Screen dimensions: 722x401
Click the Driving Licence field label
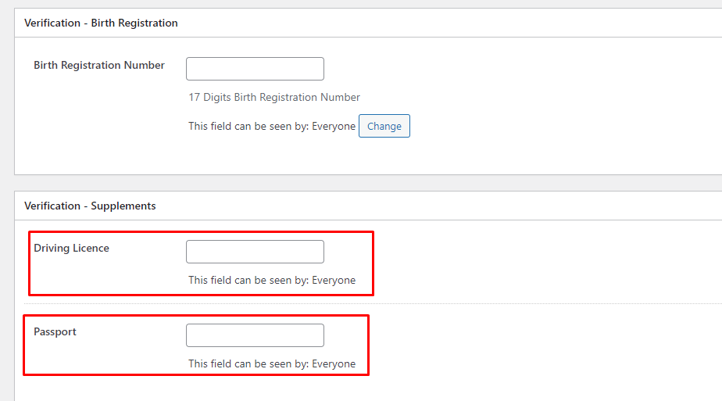pyautogui.click(x=71, y=248)
